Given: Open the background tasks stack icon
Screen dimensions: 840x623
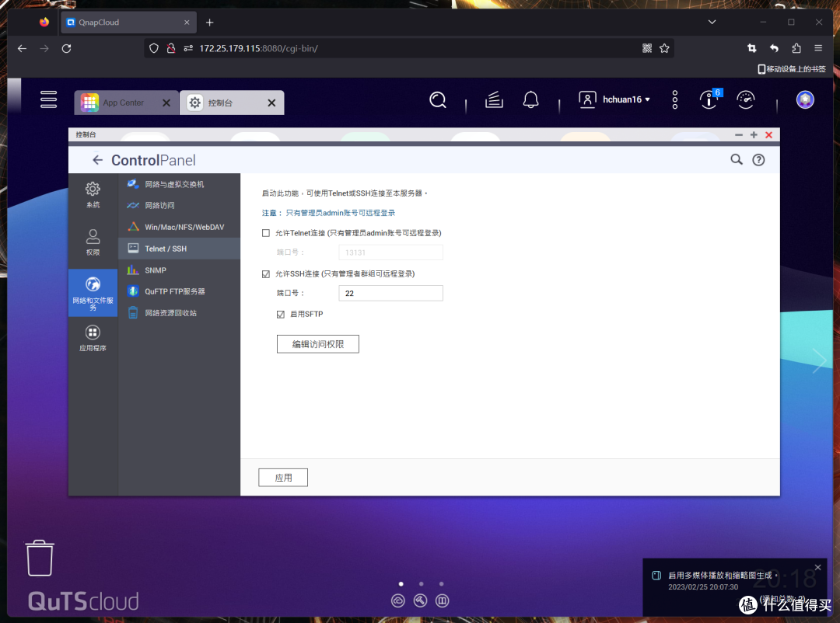Looking at the screenshot, I should tap(494, 99).
